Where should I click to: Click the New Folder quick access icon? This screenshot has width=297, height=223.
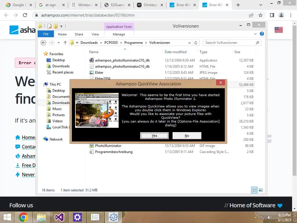point(56,26)
